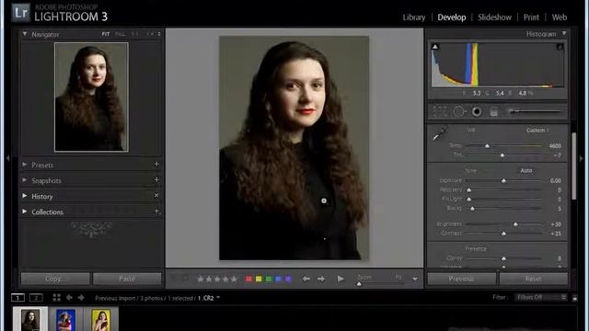Go to previous photo arrow in toolbar
589x331 pixels.
pyautogui.click(x=306, y=279)
